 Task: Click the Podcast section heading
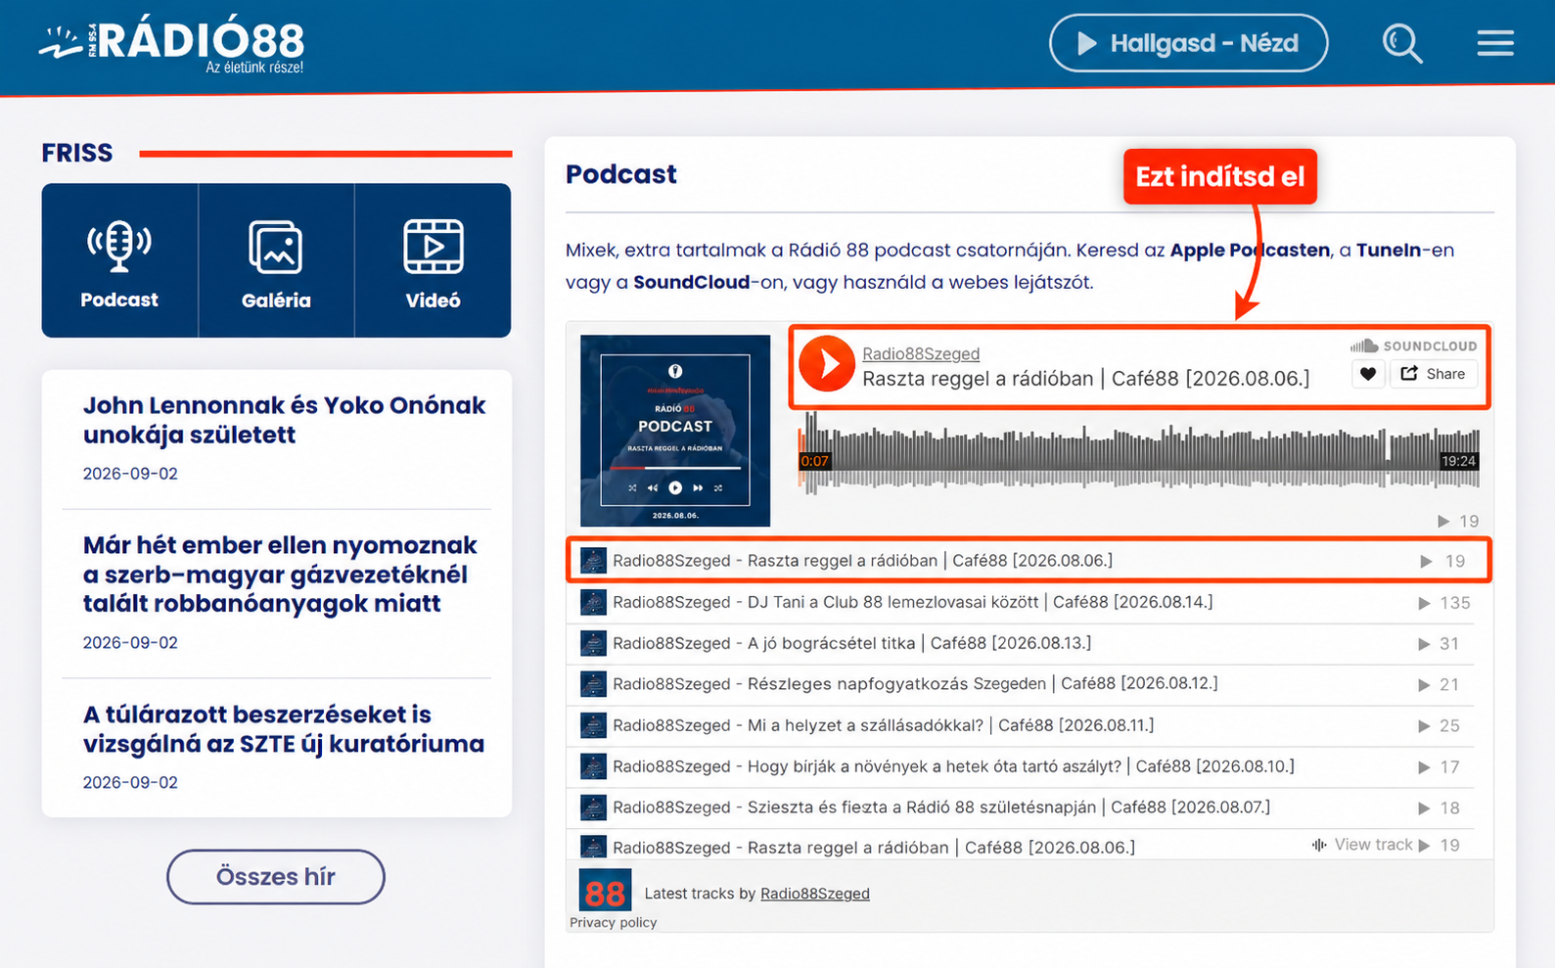pyautogui.click(x=621, y=174)
